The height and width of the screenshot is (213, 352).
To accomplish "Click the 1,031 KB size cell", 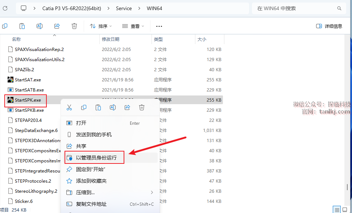I will point(212,130).
